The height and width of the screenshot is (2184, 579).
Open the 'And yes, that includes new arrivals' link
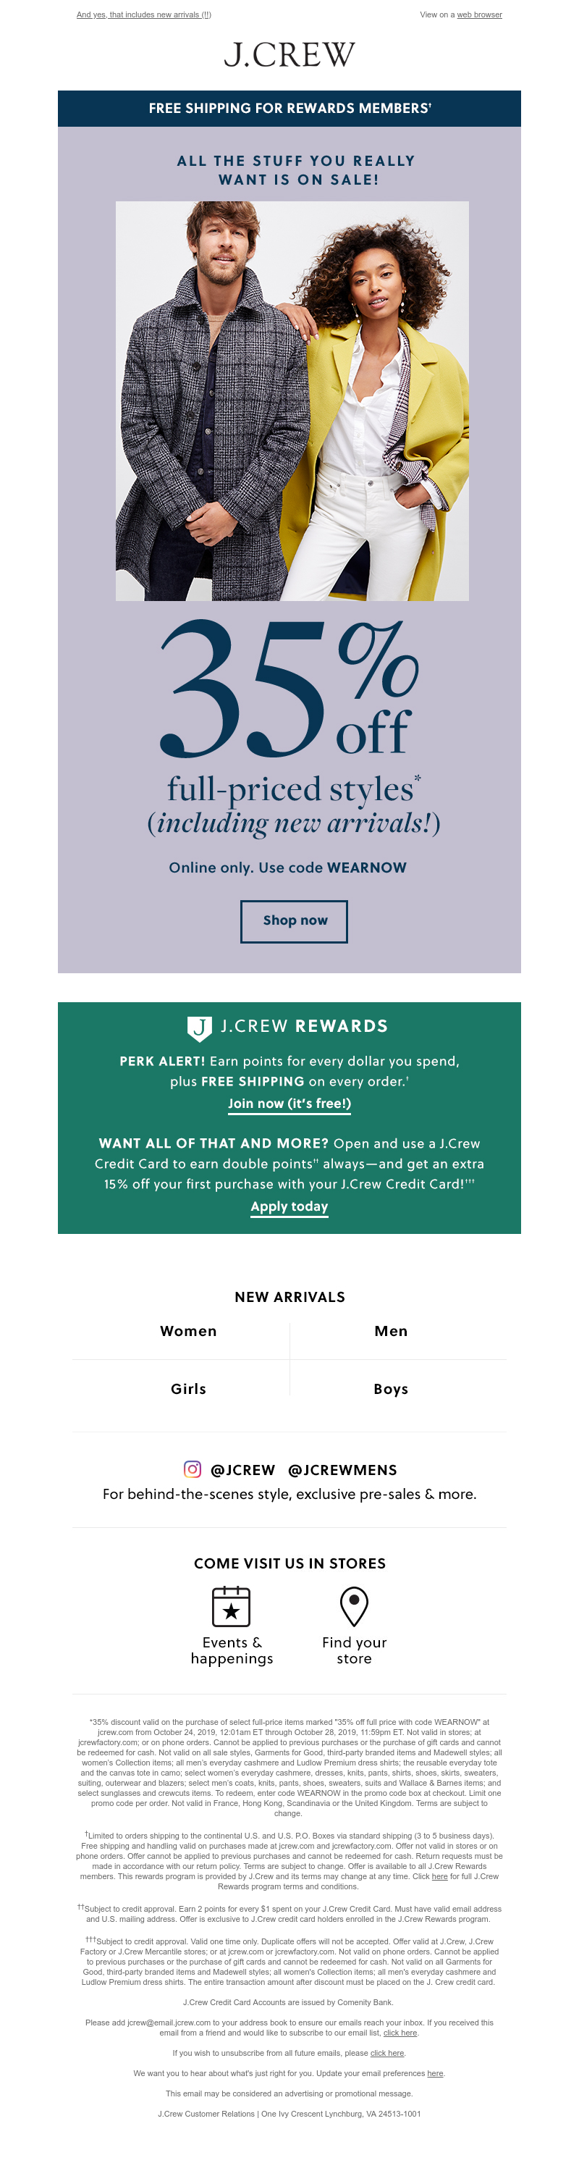[x=143, y=14]
